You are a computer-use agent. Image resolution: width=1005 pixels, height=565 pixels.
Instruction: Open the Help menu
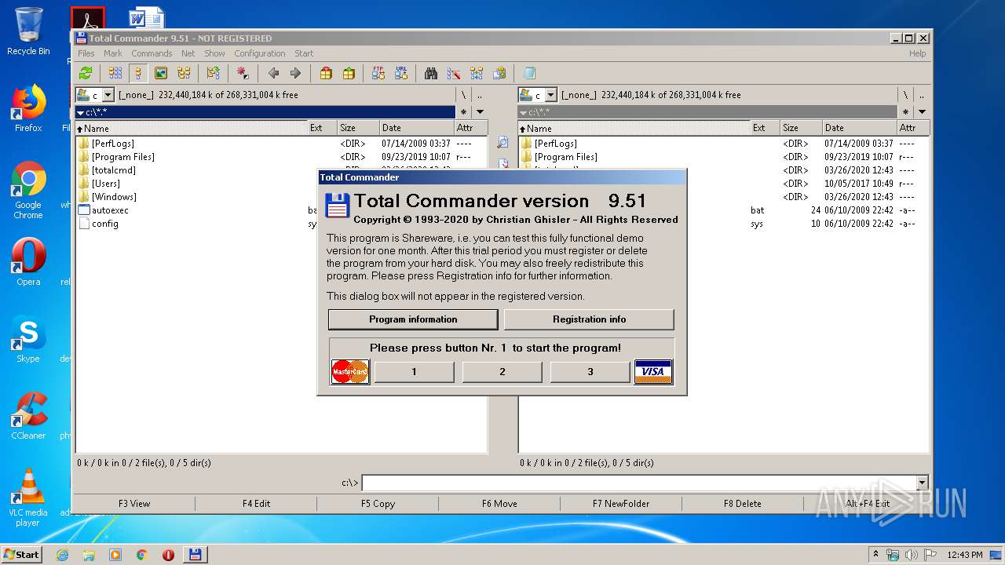click(x=917, y=53)
